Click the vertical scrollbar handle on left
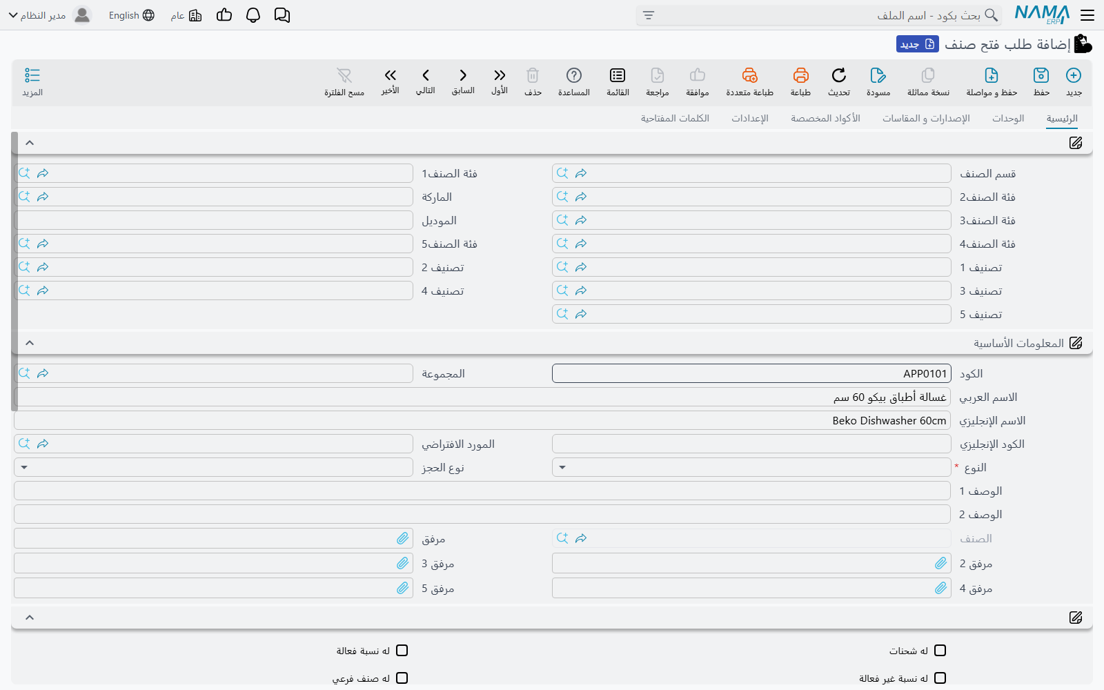This screenshot has height=690, width=1104. (x=14, y=271)
